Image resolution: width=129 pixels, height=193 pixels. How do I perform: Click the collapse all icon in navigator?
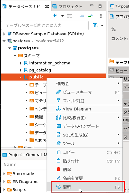(x=82, y=16)
